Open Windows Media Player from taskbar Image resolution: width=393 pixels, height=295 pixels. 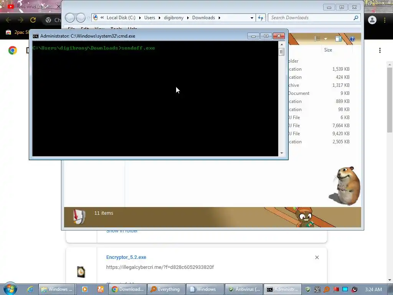point(85,289)
